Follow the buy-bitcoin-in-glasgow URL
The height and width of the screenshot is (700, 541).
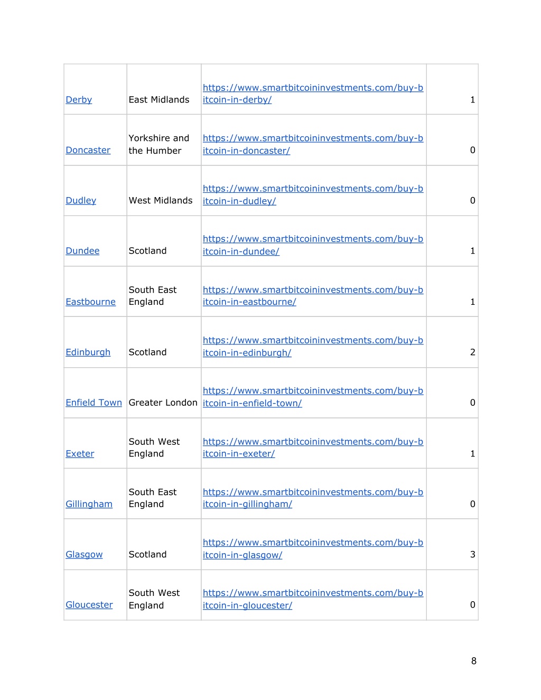coord(313,548)
